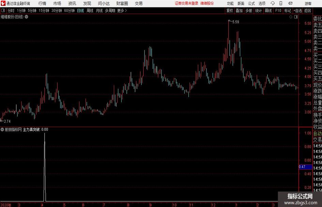Switch to 分时 chart period

11,11
